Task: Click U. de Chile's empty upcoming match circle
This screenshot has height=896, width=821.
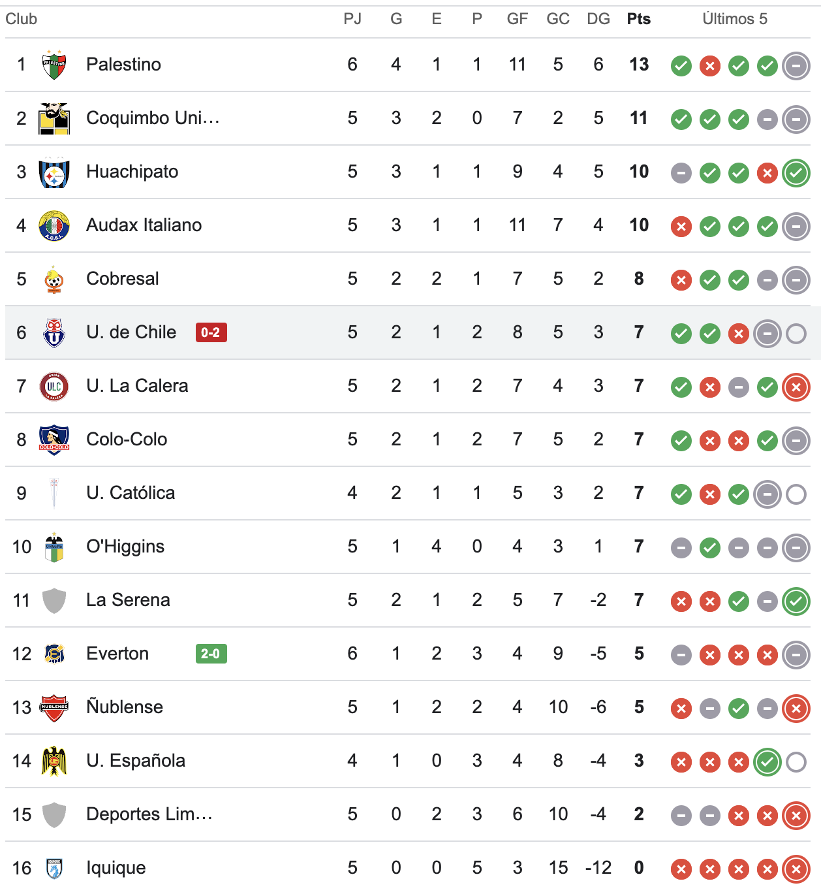Action: coord(796,334)
